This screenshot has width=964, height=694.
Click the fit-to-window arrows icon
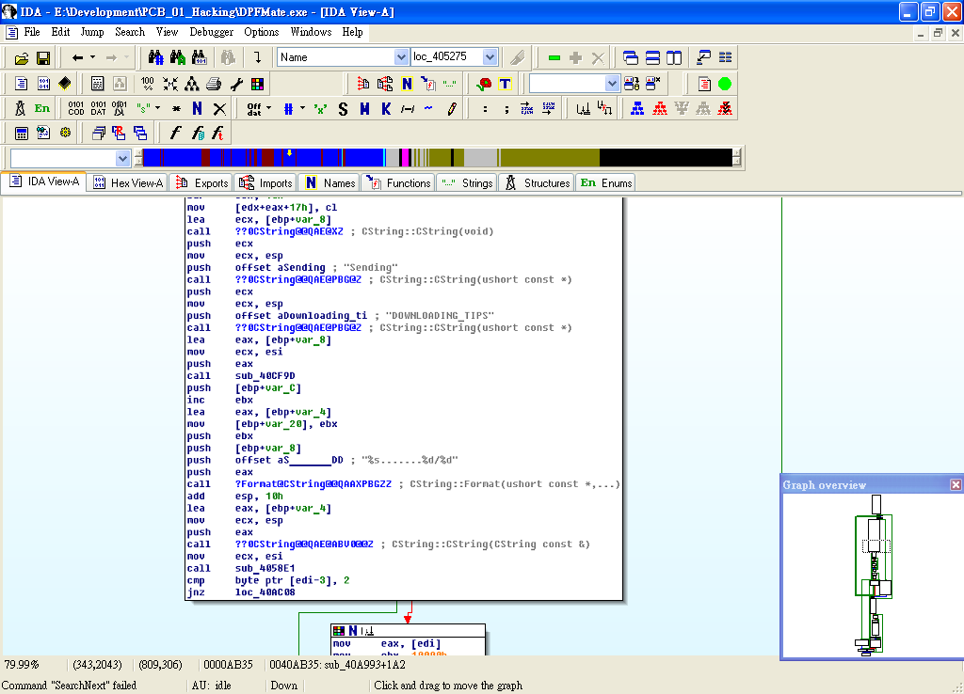tap(170, 84)
